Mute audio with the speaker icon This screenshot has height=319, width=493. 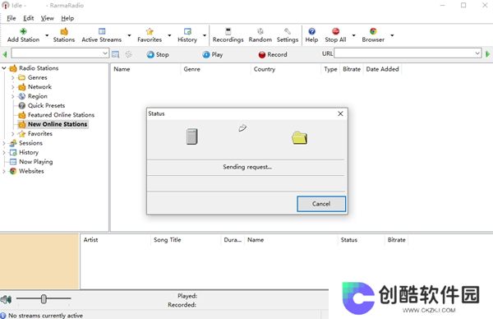(x=6, y=299)
